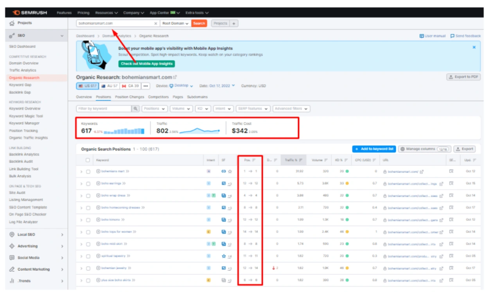Screen dimensions: 490x292
Task: Open the Positions filter dropdown
Action: (x=154, y=109)
